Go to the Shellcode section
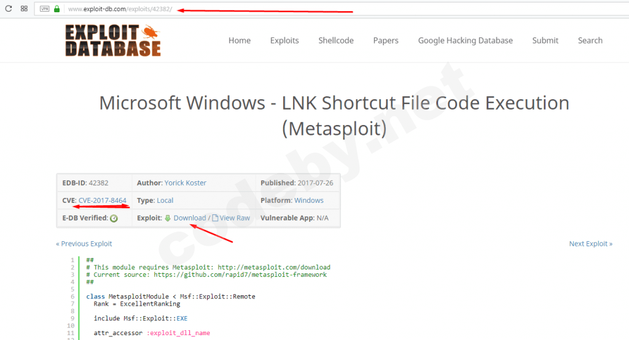The width and height of the screenshot is (629, 340). click(336, 40)
